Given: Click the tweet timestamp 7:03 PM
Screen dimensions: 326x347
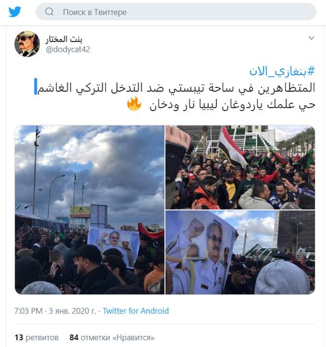Looking at the screenshot, I should tap(28, 311).
